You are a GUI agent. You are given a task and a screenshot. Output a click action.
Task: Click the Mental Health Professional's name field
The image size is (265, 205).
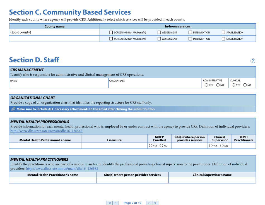click(45, 145)
